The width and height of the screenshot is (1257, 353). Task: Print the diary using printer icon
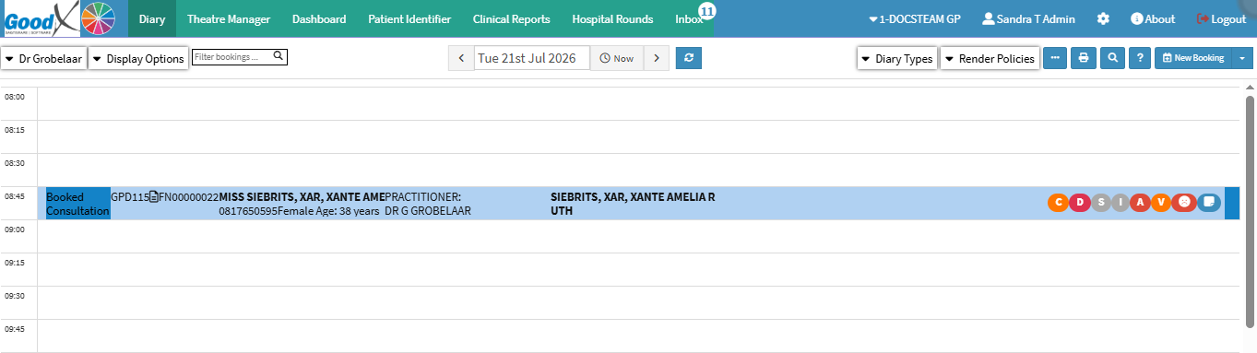coord(1084,58)
